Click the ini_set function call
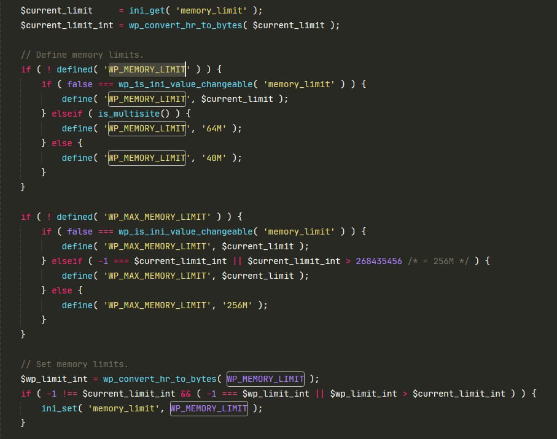 click(x=60, y=408)
